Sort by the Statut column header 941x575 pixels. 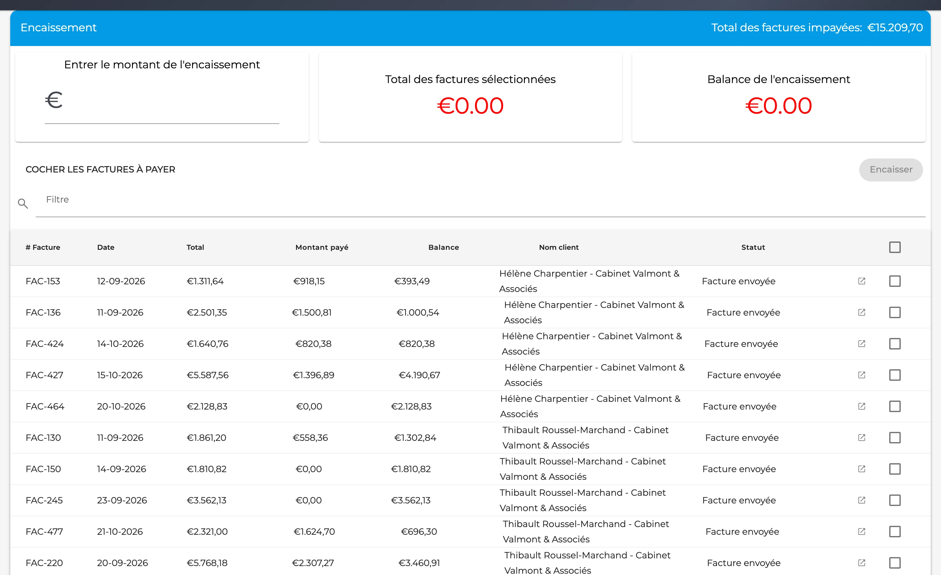[753, 247]
